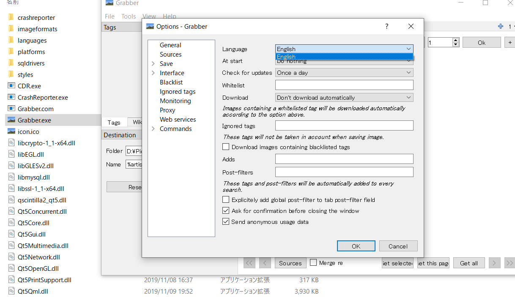Click Cancel in the Options dialog
The height and width of the screenshot is (297, 515).
click(398, 246)
